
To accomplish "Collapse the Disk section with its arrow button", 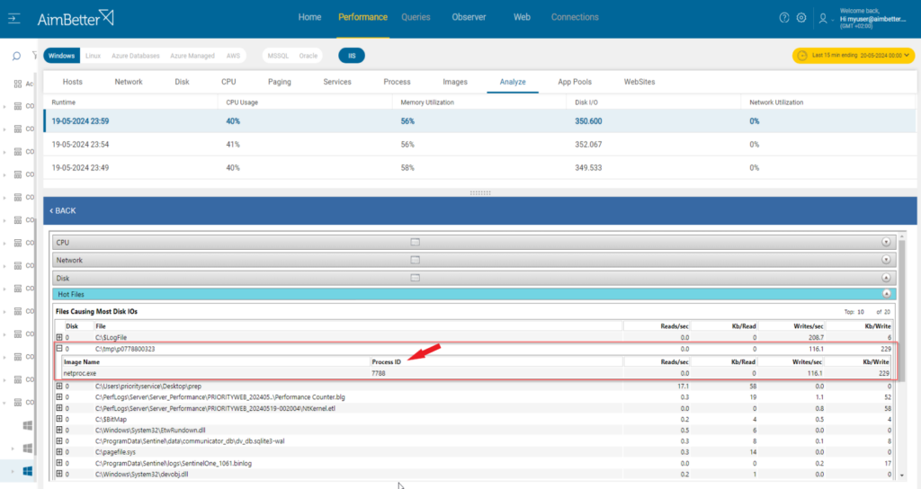I will (x=886, y=278).
